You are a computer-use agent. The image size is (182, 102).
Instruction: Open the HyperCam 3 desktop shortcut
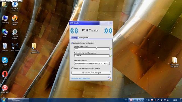(x=5, y=89)
